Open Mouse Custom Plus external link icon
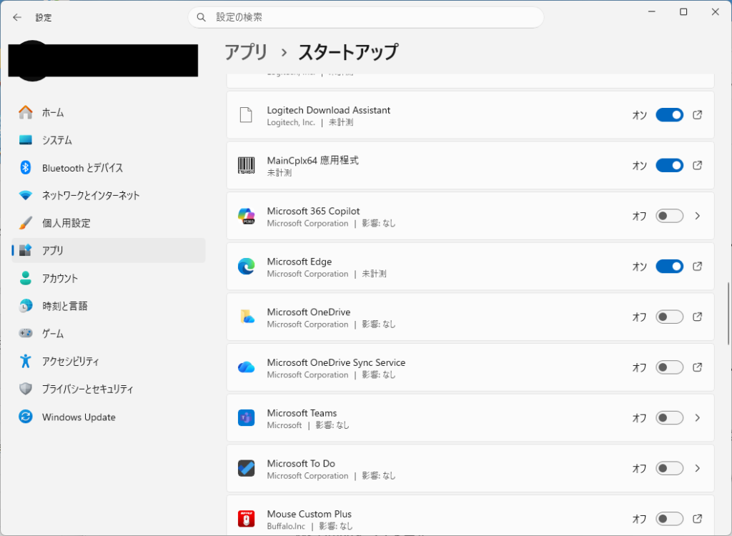This screenshot has width=732, height=536. 697,518
